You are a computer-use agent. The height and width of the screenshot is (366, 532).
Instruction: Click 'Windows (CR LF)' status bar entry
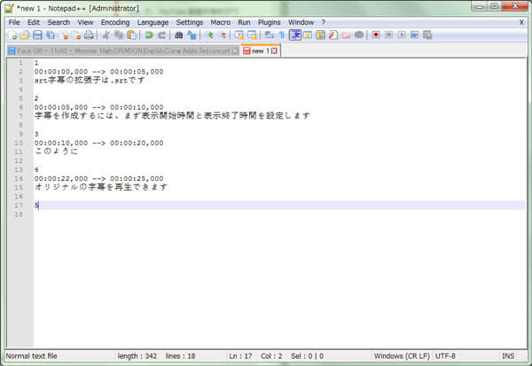[x=402, y=356]
